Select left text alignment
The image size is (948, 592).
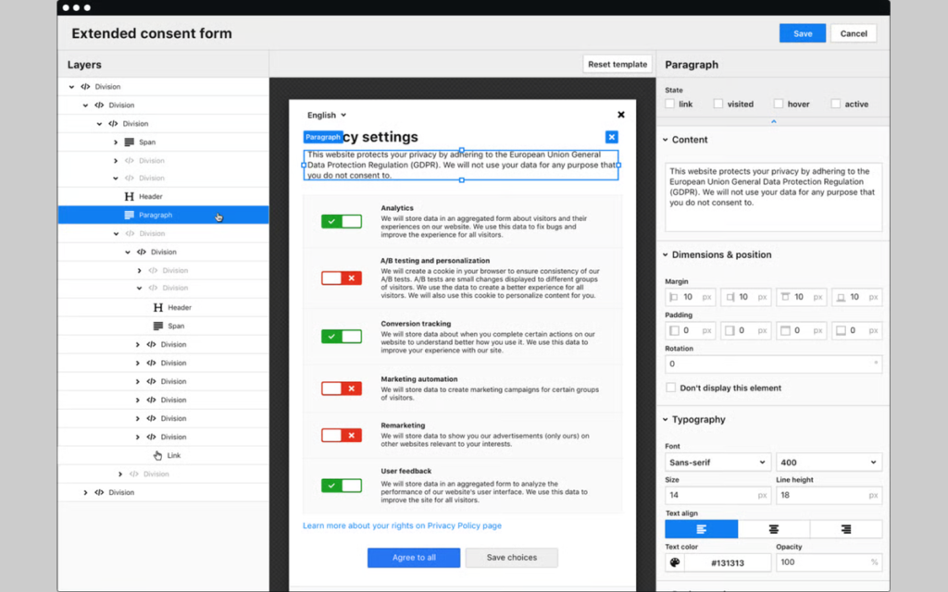(x=702, y=529)
